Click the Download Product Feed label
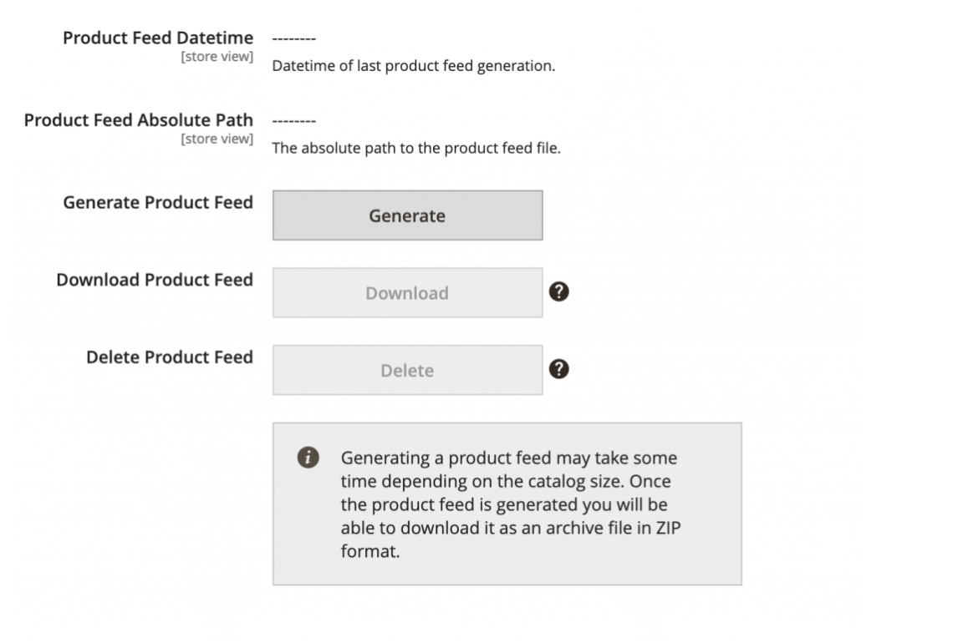This screenshot has height=643, width=958. pos(155,280)
